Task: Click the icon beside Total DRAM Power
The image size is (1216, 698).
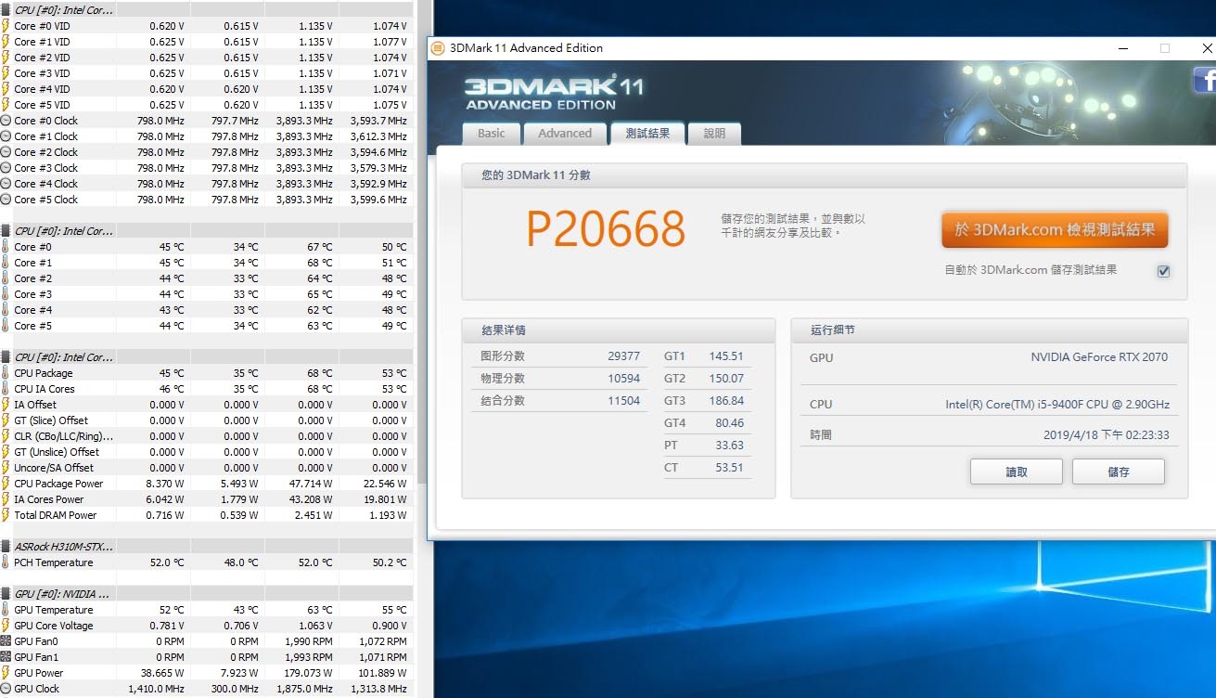Action: (x=6, y=515)
